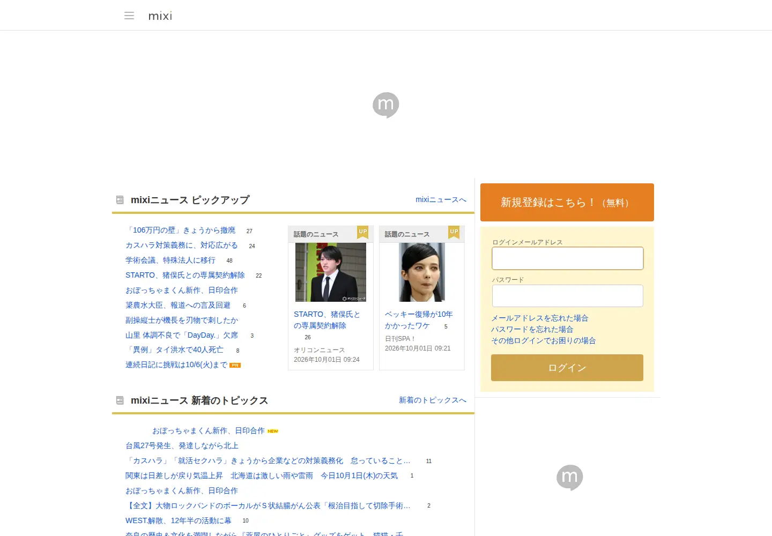Open 【全文】大物ロックバンドのボーカル topic

[268, 505]
